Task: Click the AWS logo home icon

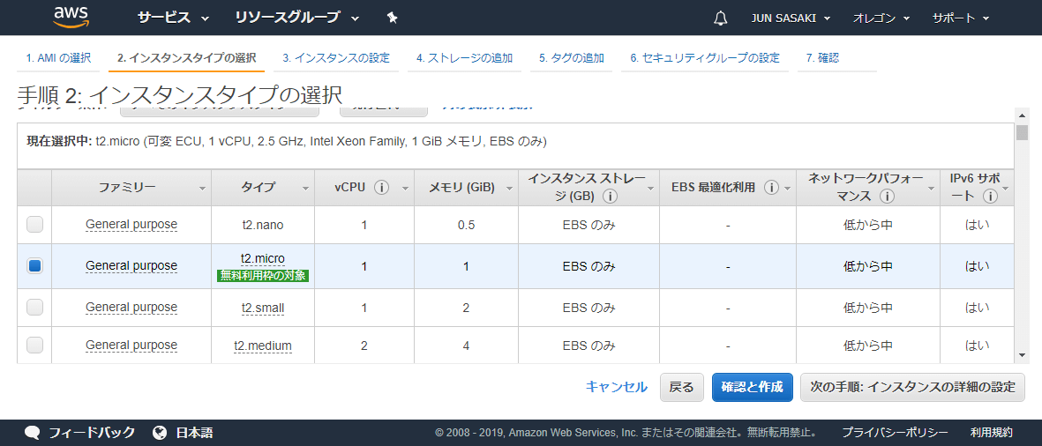Action: tap(71, 18)
